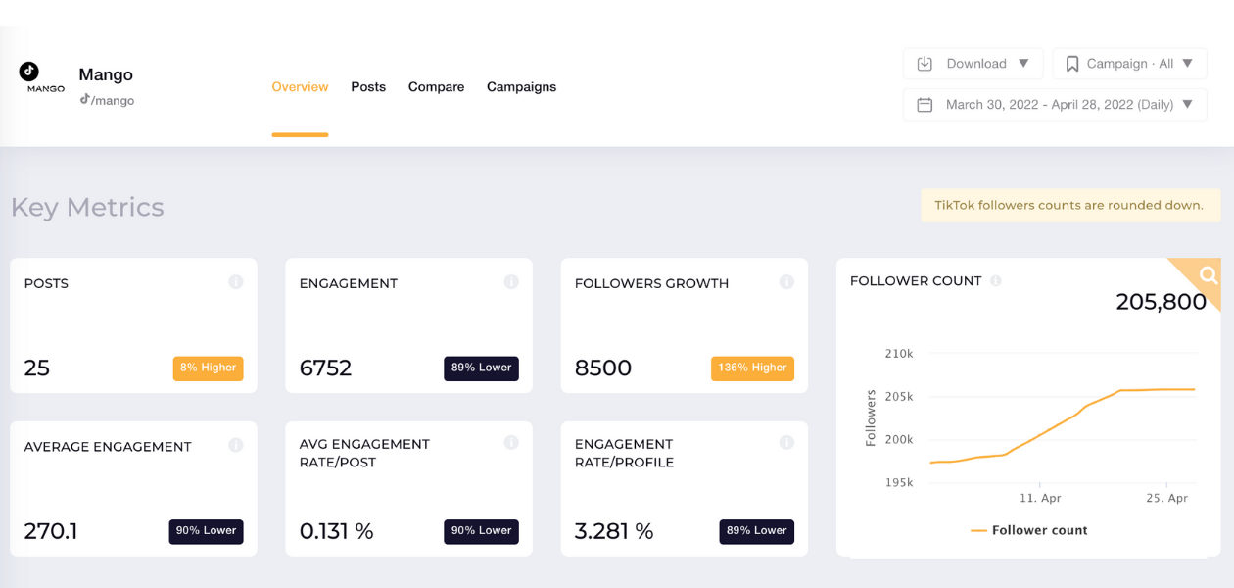Open info icon on Followers Growth card

[x=786, y=282]
